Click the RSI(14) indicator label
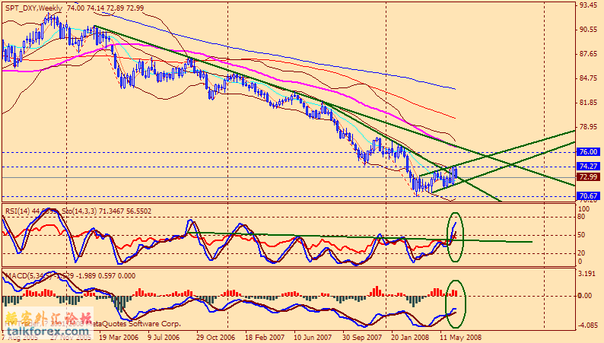 (x=17, y=211)
